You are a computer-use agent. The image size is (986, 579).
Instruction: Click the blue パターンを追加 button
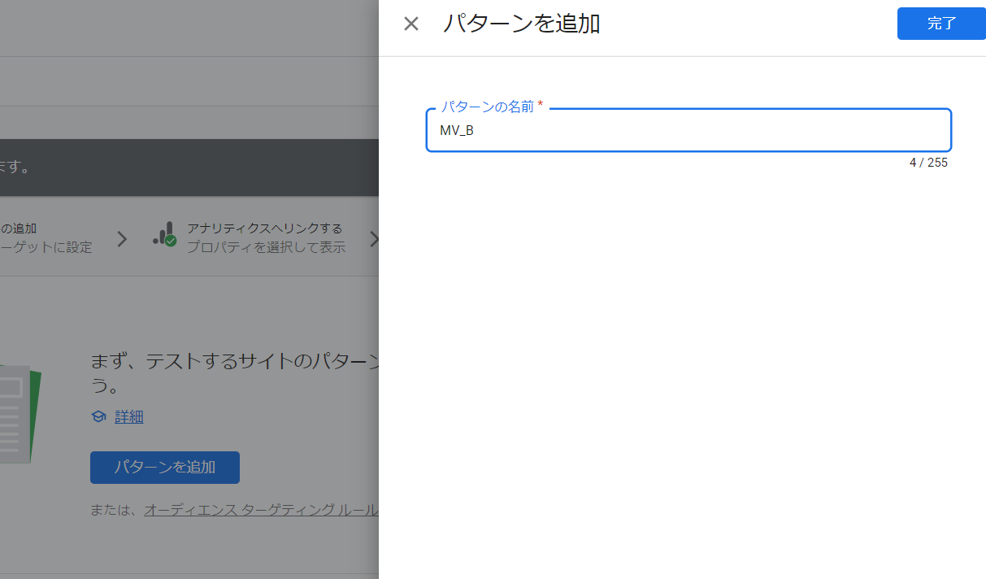(x=164, y=468)
